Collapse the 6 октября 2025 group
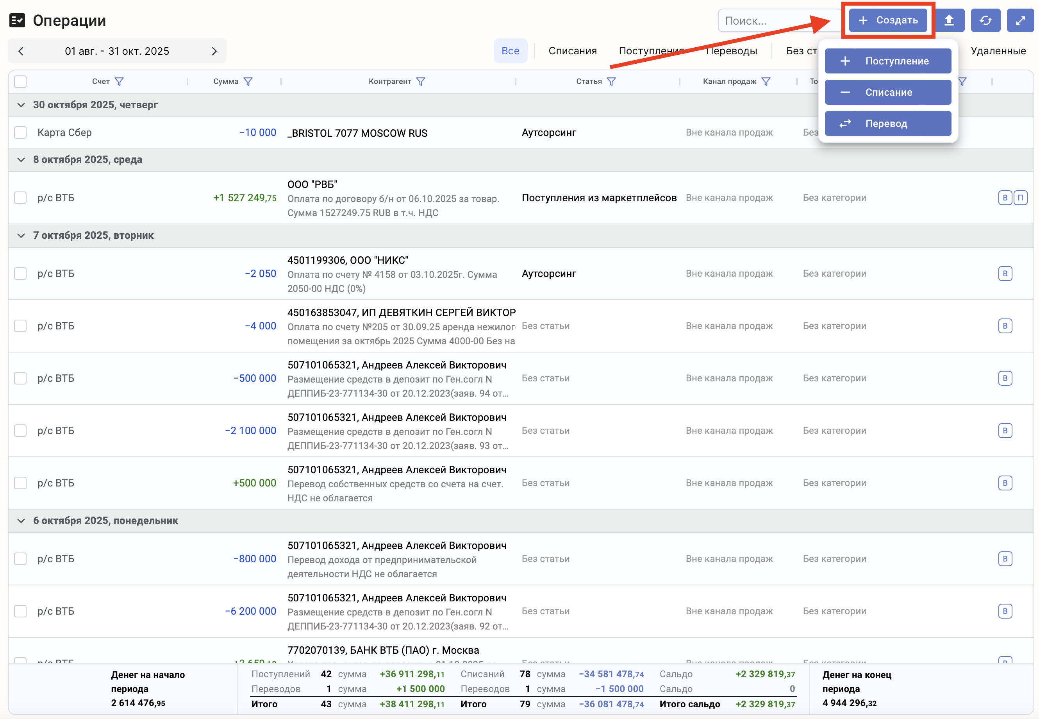Screen dimensions: 1039x719 (21, 521)
